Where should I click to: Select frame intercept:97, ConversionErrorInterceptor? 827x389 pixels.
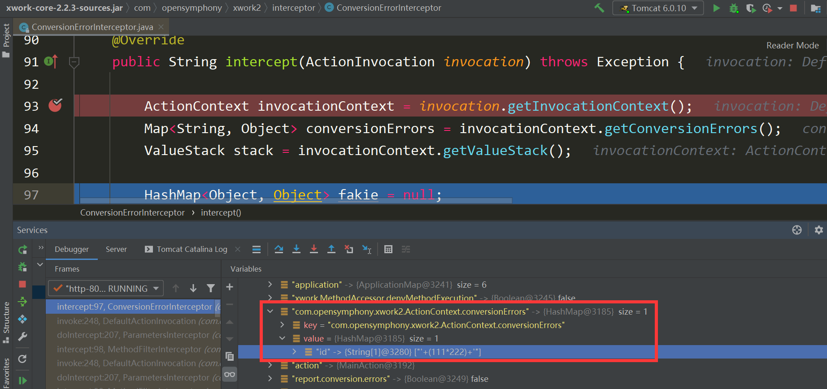tap(134, 307)
